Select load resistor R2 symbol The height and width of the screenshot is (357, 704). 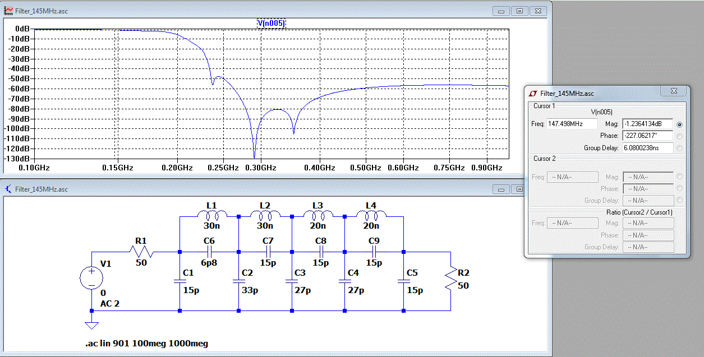tap(450, 279)
